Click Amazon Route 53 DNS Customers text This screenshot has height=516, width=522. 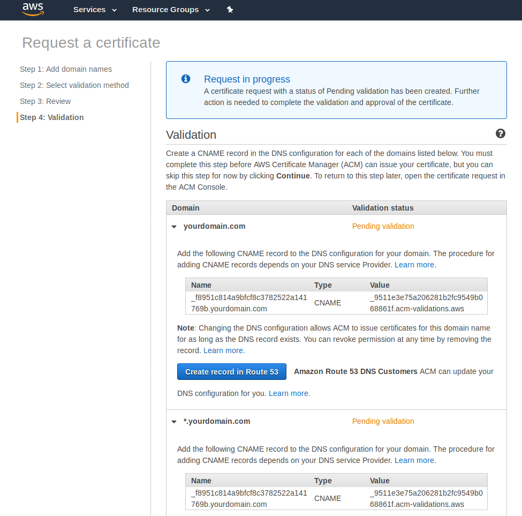[x=355, y=371]
